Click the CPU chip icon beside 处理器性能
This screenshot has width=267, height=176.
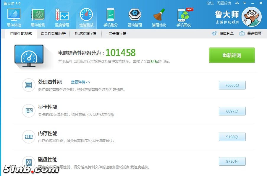[29, 85]
